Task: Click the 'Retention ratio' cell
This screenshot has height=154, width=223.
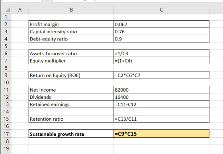Action: [x=71, y=119]
